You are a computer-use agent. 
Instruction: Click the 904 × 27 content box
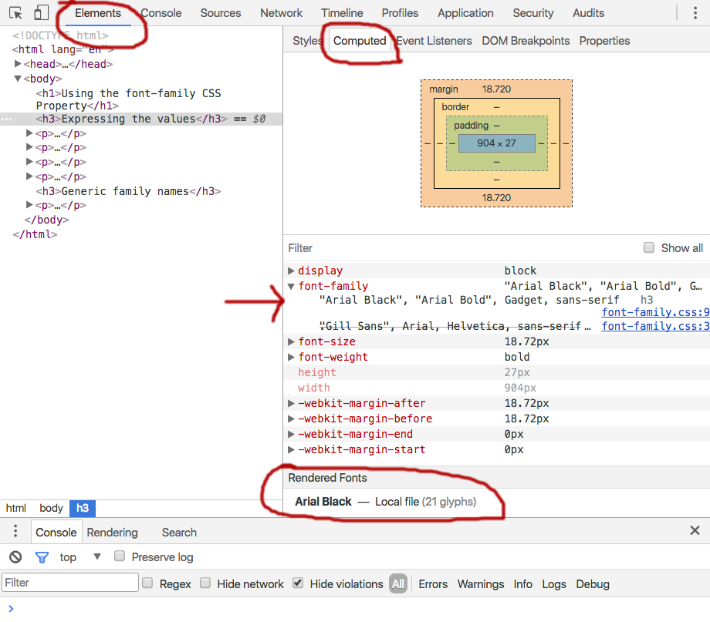[x=496, y=143]
